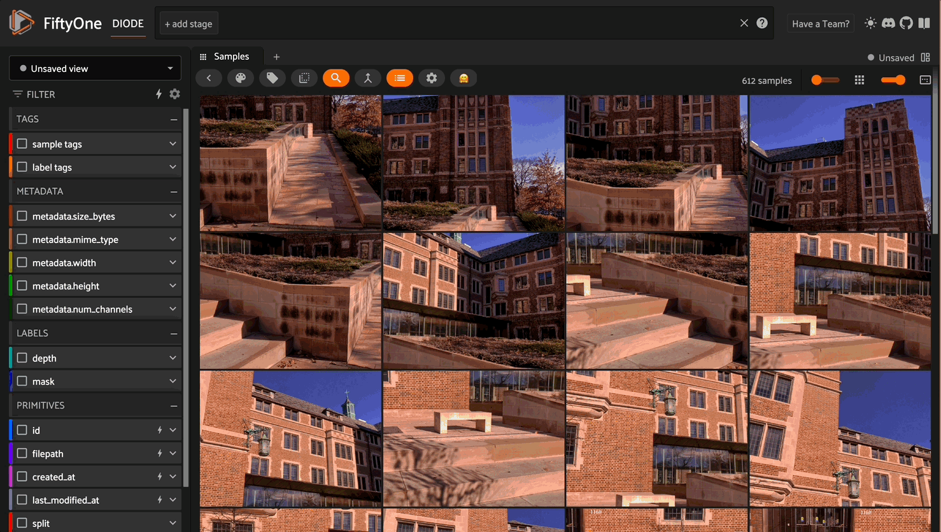Add a new panel with plus tab
This screenshot has width=941, height=532.
pos(276,57)
